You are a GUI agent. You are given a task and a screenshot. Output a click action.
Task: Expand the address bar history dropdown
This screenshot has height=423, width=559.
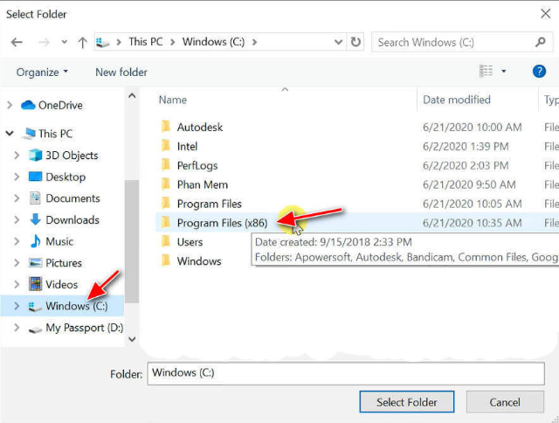[x=338, y=42]
